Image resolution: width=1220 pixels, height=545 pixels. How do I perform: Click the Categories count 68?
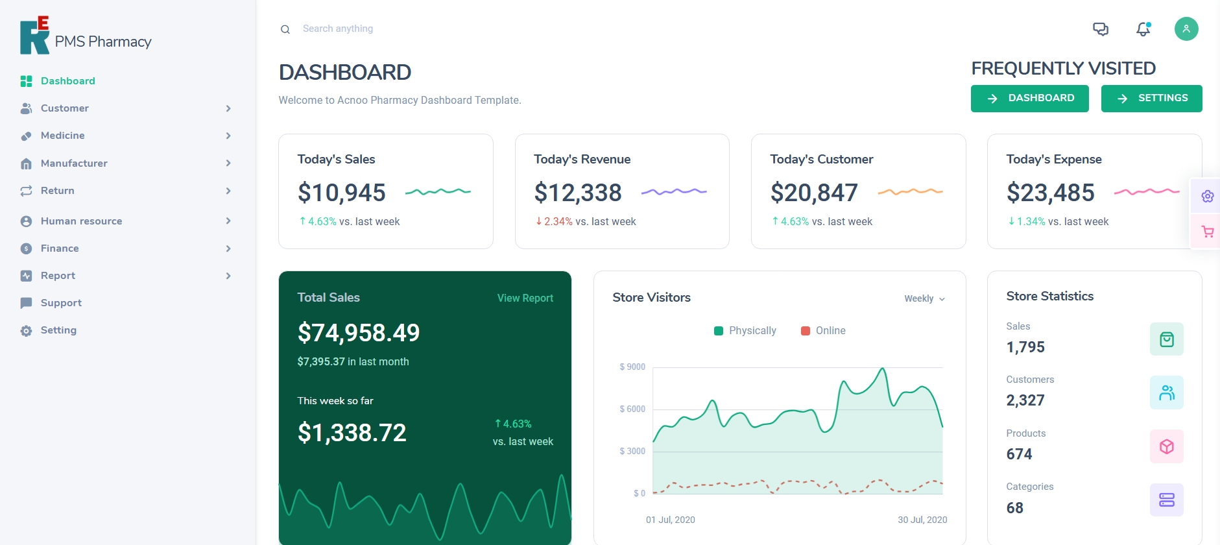point(1015,508)
